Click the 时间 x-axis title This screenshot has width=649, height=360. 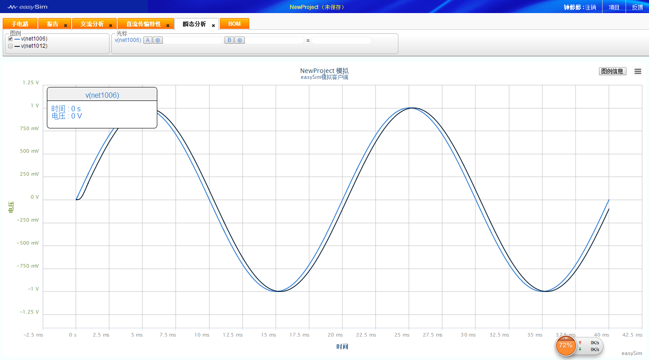coord(342,346)
